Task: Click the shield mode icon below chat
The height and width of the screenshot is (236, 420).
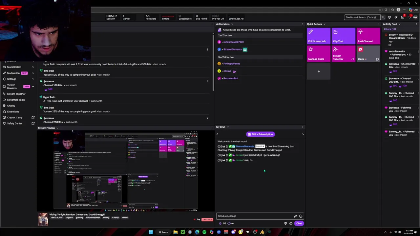Action: tap(285, 224)
